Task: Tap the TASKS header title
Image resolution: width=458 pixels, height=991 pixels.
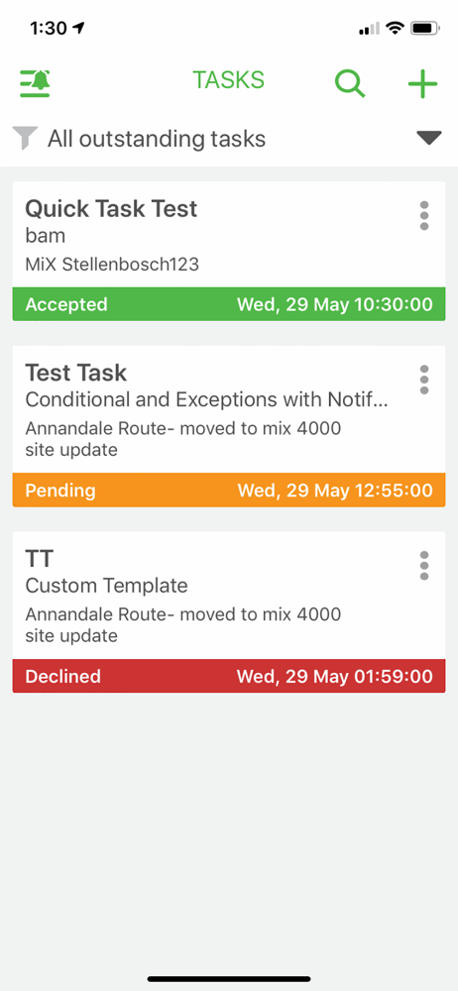Action: [228, 80]
